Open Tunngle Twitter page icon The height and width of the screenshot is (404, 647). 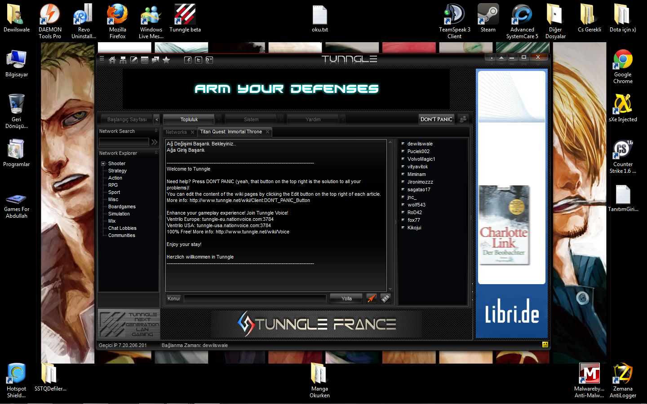(x=199, y=60)
